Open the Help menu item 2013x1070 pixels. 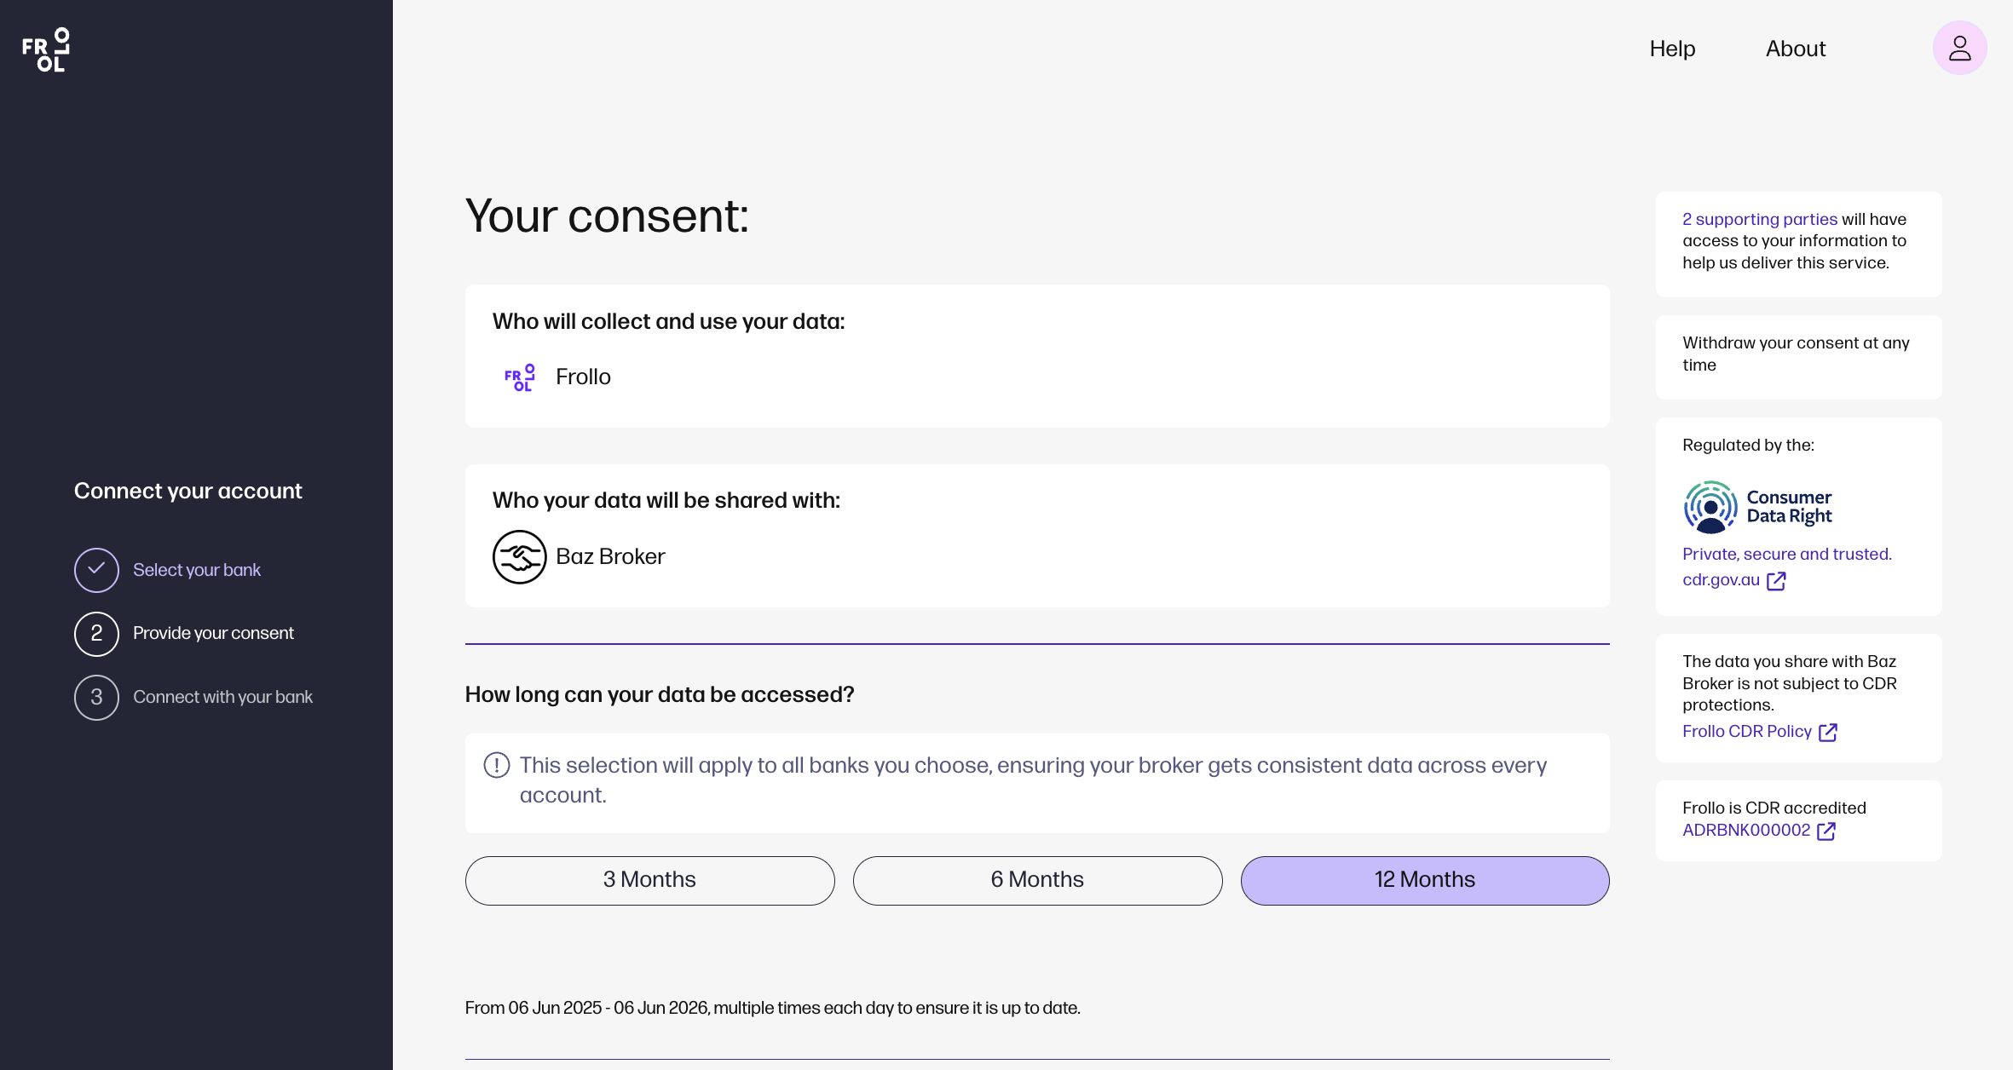[1672, 49]
